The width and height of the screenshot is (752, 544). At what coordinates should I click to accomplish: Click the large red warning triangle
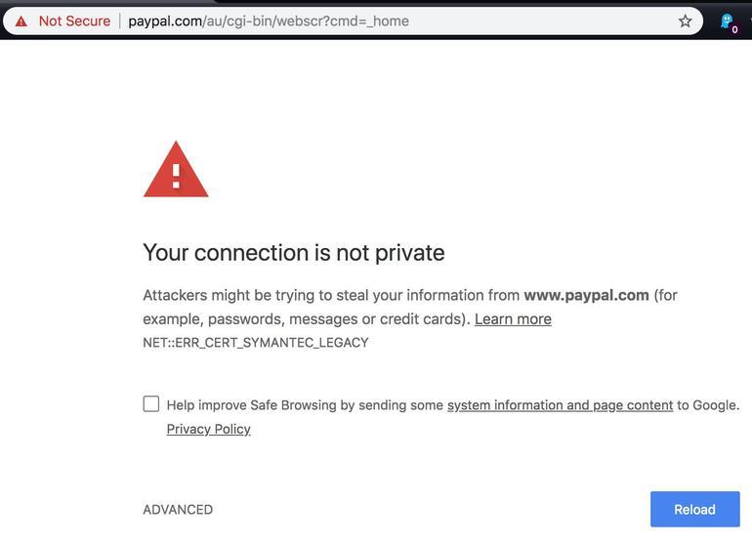point(176,171)
